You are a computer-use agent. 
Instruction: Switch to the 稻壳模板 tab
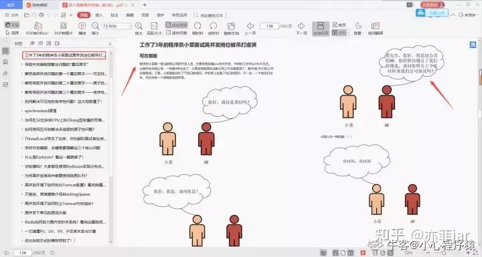(39, 5)
